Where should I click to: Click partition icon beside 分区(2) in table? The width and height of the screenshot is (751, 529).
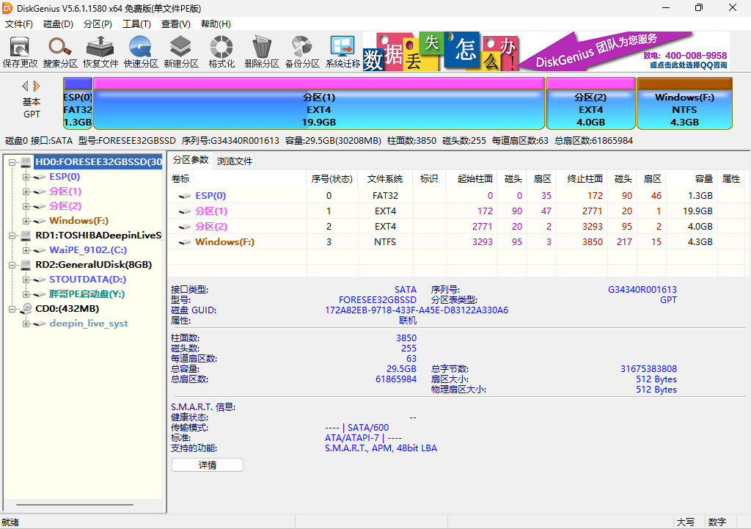click(184, 227)
